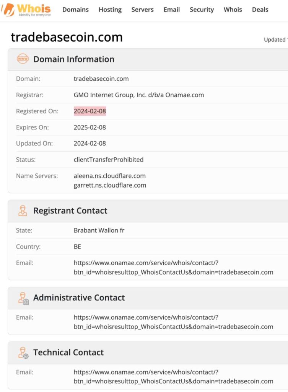288x392 pixels.
Task: Click the Registrant Contact person icon
Action: tap(23, 210)
